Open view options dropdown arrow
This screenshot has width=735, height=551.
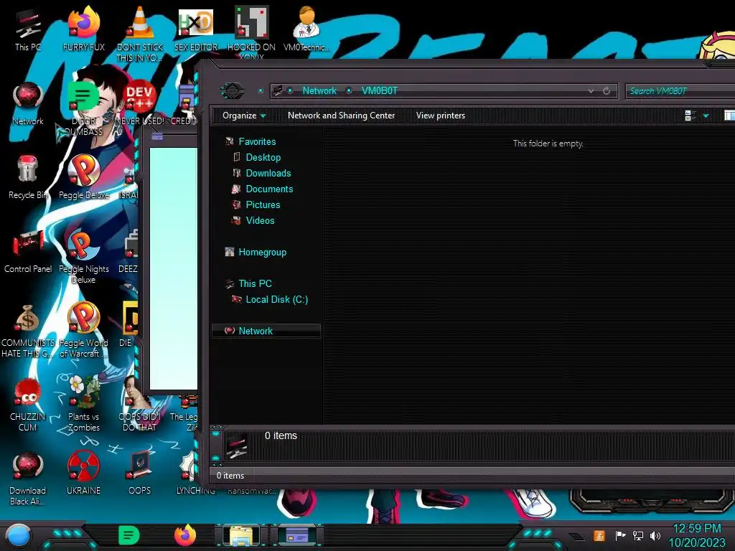(706, 116)
